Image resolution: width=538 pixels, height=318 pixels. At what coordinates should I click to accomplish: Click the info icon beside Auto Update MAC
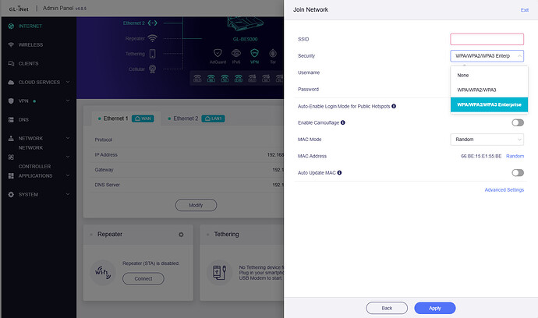pyautogui.click(x=340, y=172)
